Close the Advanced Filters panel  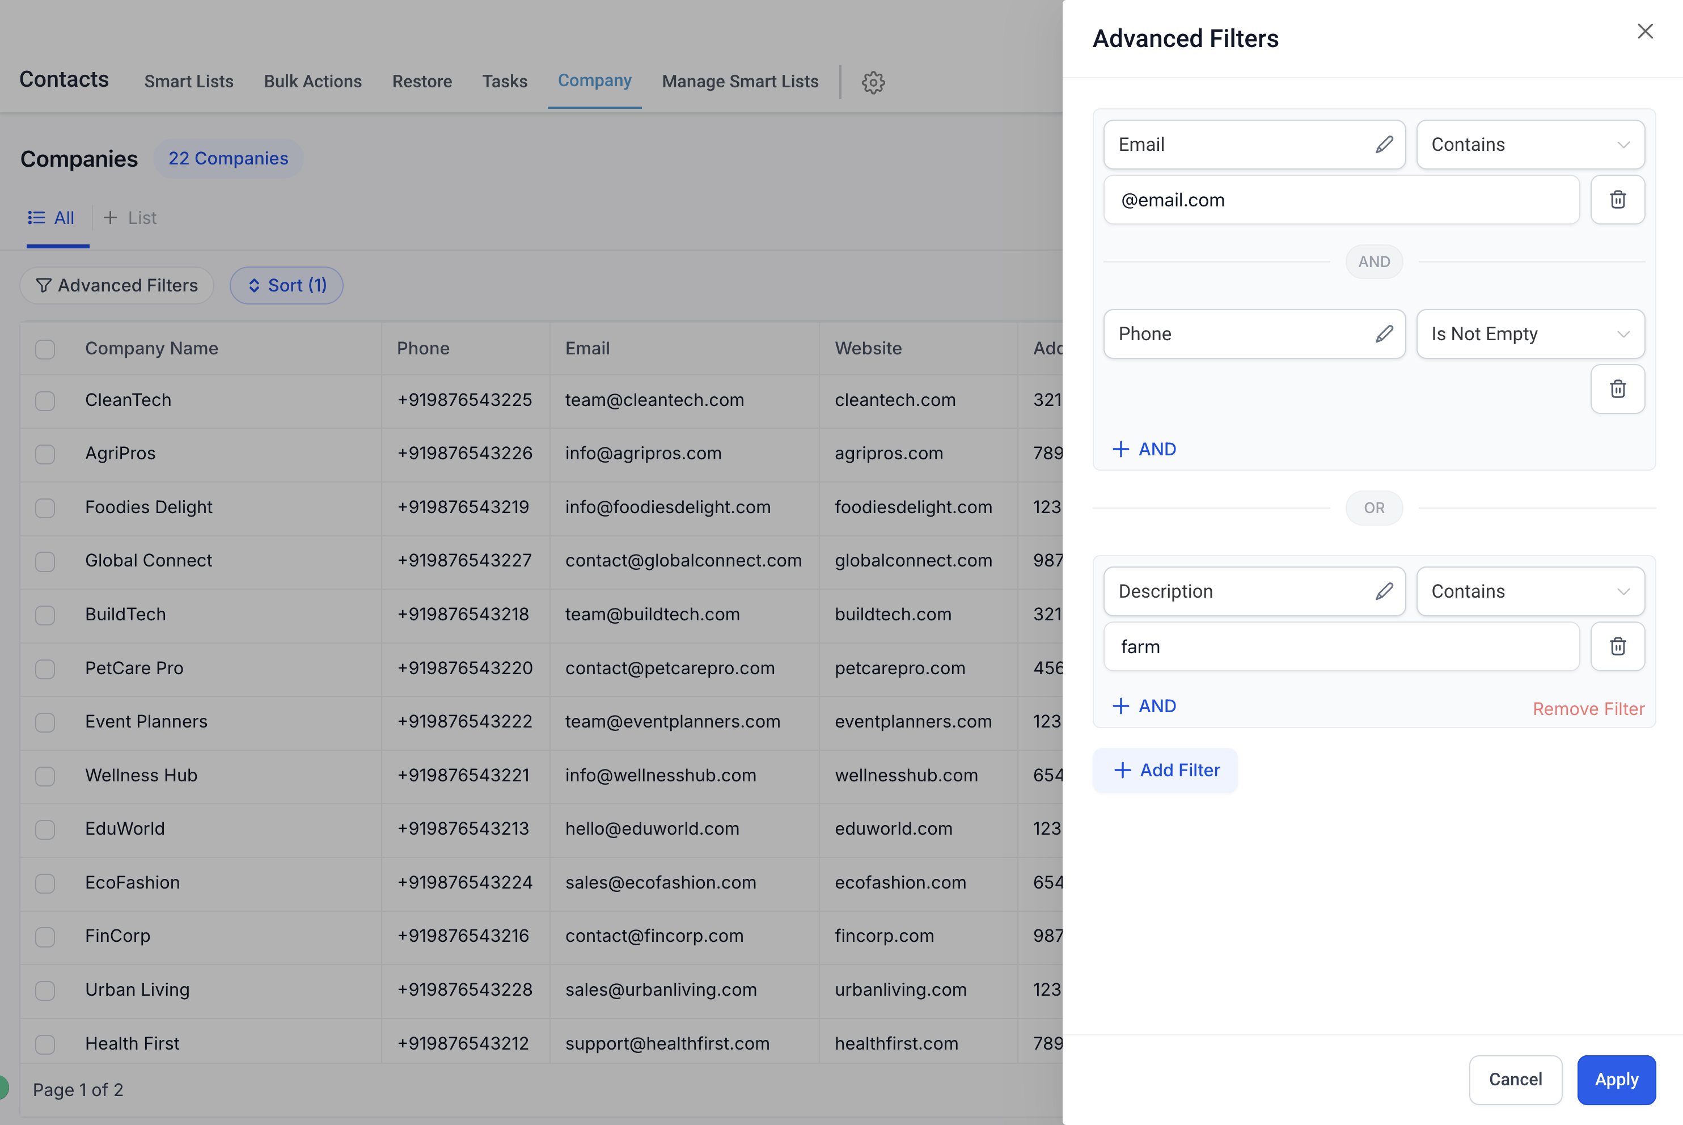[1644, 32]
